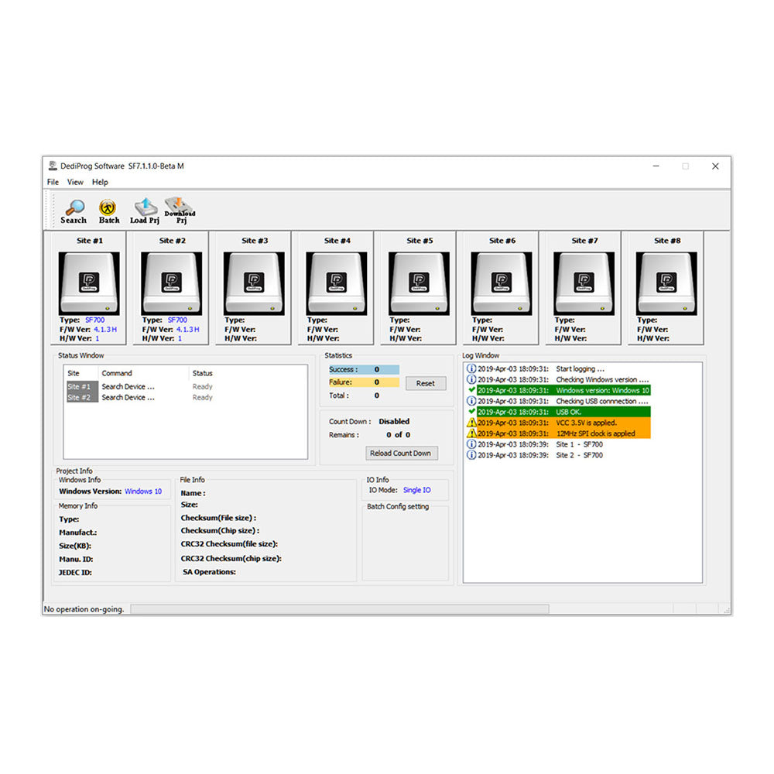Click the Site #4 programmer device image

click(x=335, y=281)
